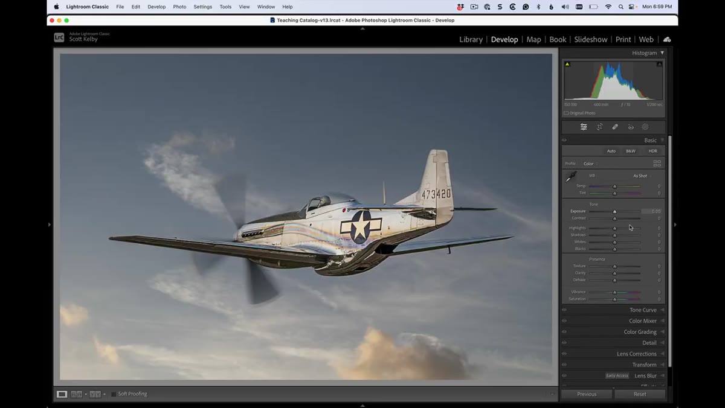Select the Reference view icon in toolbar
Image resolution: width=725 pixels, height=408 pixels.
77,394
